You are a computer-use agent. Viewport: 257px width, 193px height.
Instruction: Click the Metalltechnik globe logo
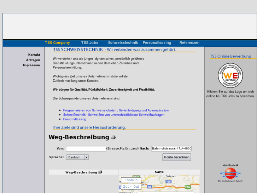(230, 174)
